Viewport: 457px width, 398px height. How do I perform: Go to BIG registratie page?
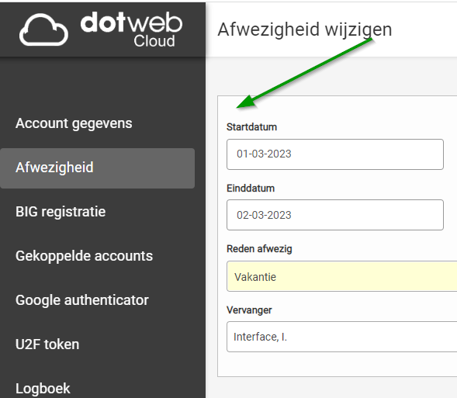[x=61, y=212]
